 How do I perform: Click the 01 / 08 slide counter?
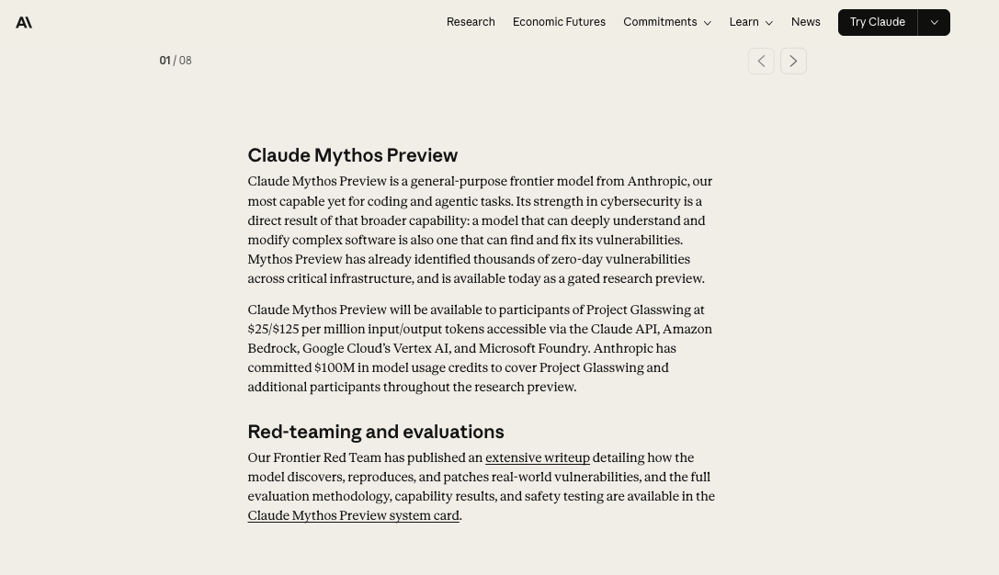(176, 61)
